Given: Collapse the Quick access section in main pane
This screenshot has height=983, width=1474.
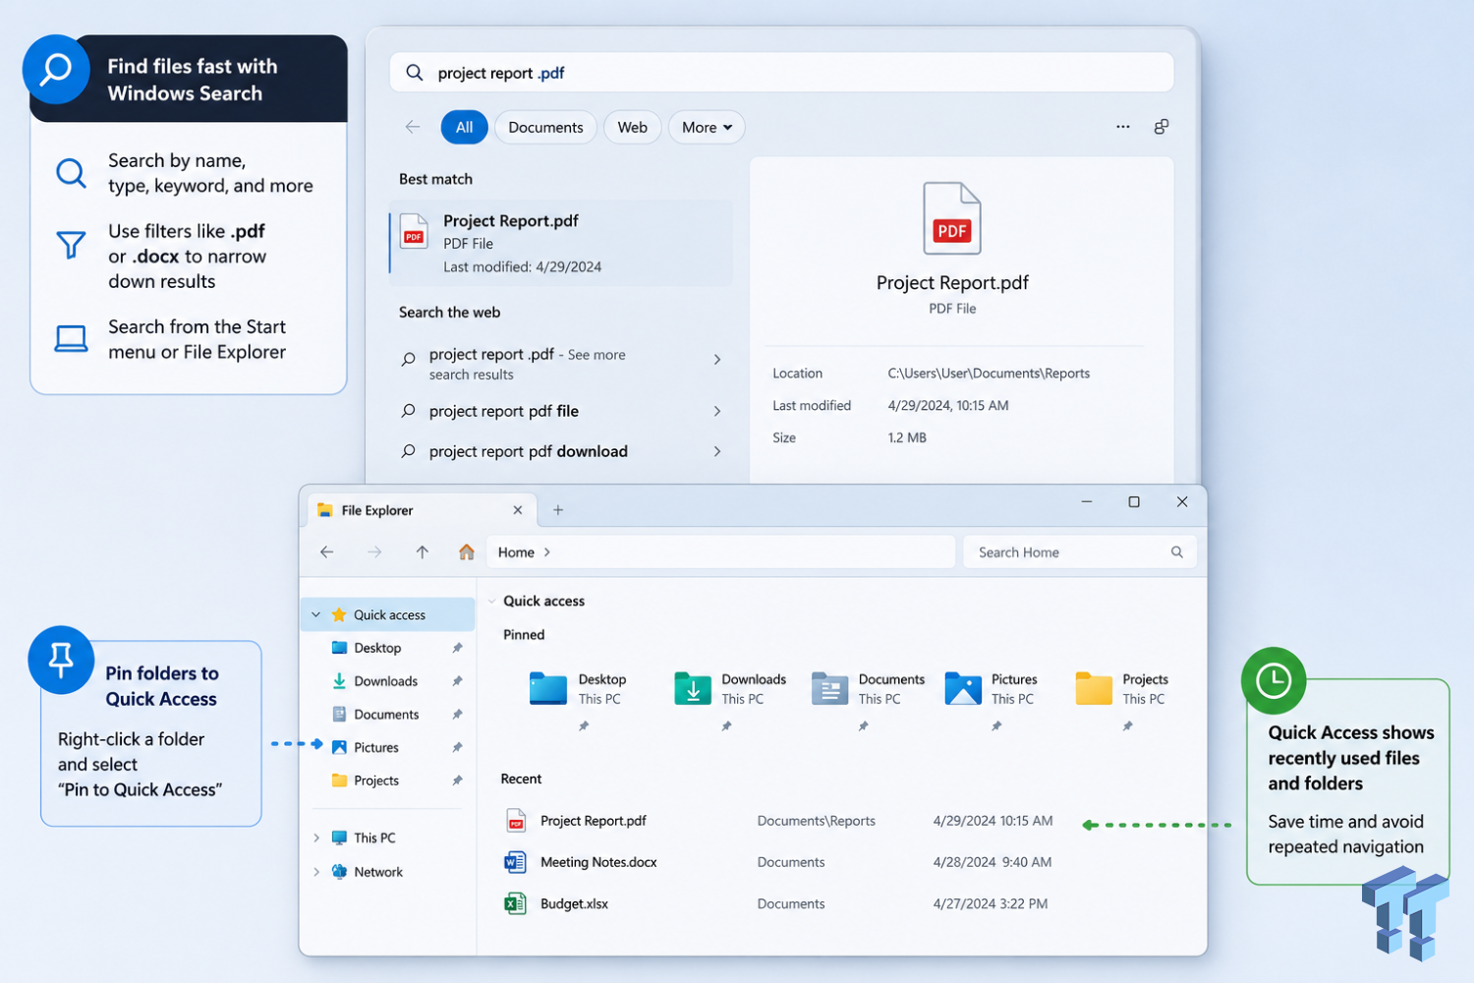Looking at the screenshot, I should tap(491, 601).
